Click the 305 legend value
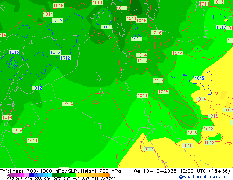The height and width of the screenshot is (180, 233). point(86,179)
